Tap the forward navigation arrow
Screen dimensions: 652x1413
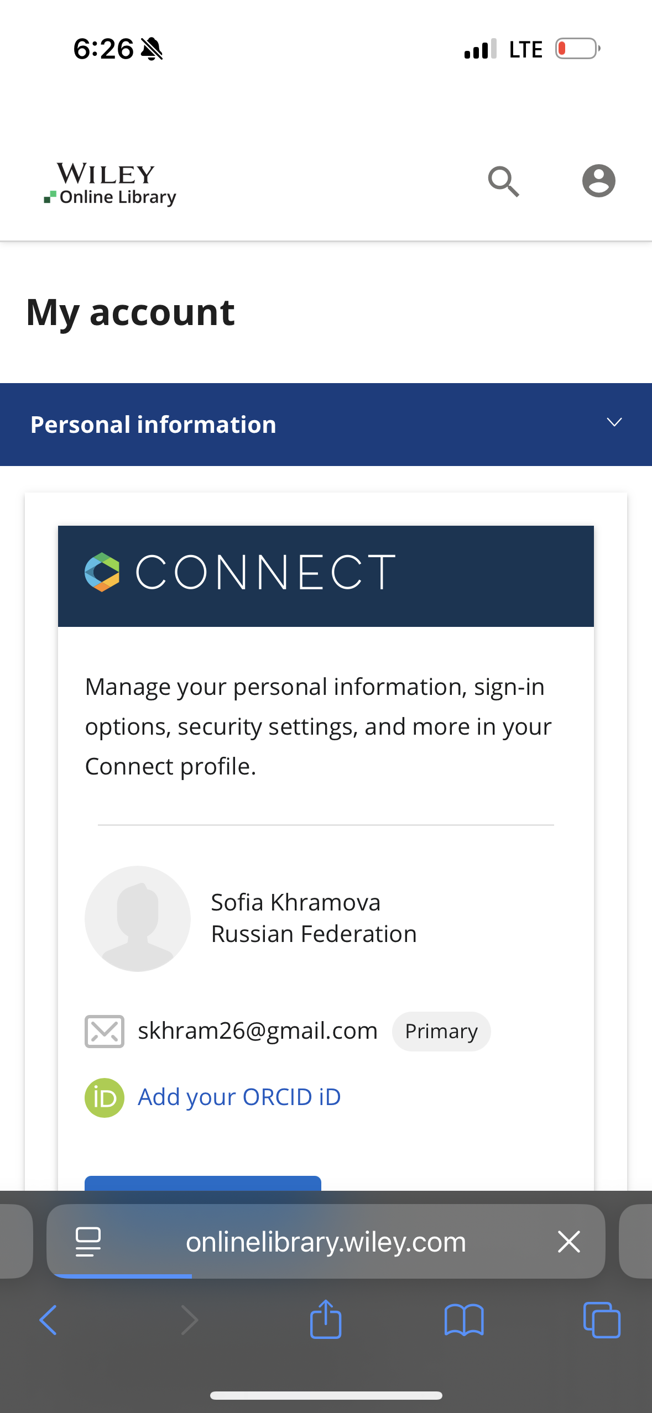[x=189, y=1320]
